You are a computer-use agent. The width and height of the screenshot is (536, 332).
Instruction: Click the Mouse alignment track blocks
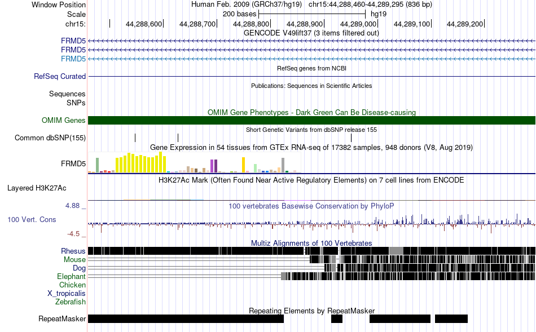(x=423, y=259)
